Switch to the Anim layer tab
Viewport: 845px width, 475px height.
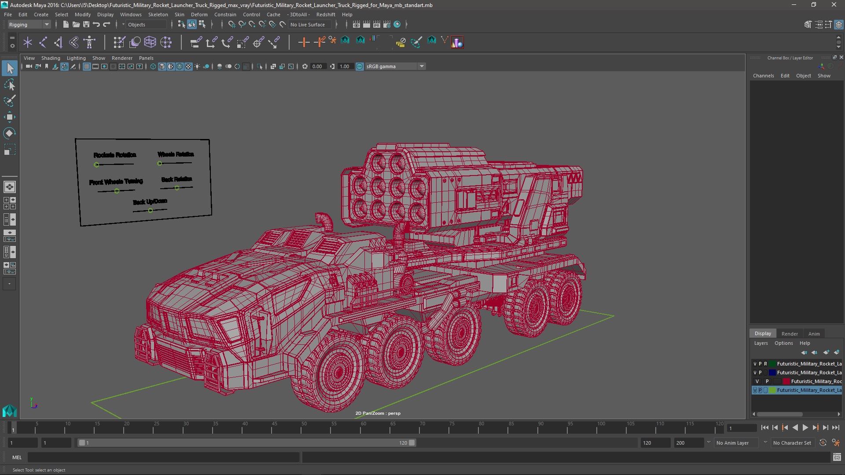(x=814, y=334)
